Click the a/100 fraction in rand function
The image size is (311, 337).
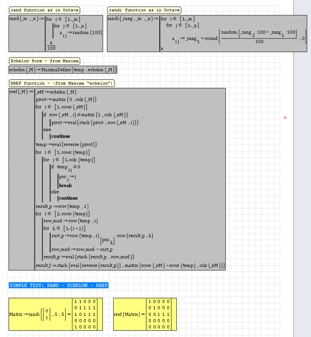click(x=51, y=45)
